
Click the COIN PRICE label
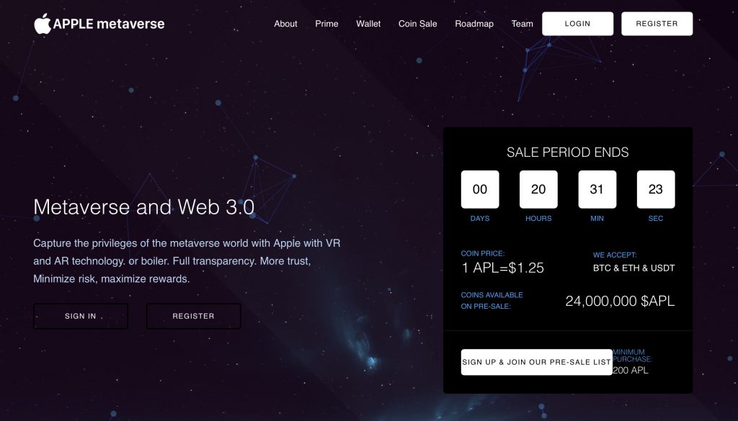click(482, 253)
